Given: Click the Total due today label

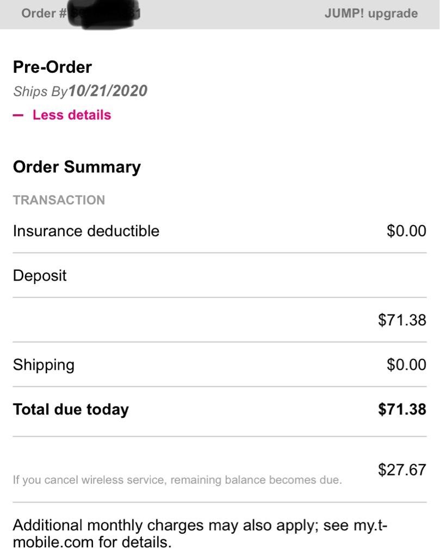Looking at the screenshot, I should [71, 409].
